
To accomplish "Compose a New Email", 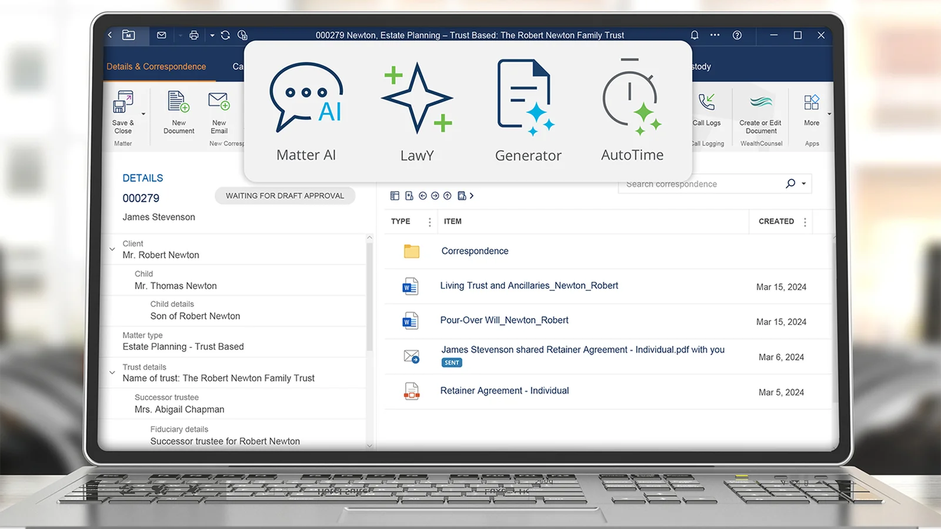I will 219,112.
